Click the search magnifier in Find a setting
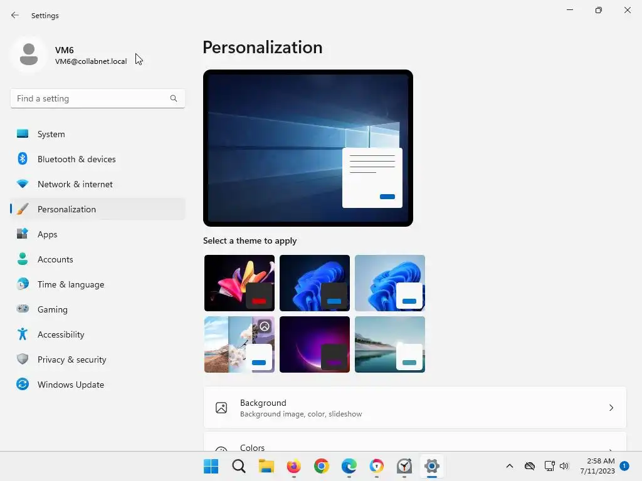 pyautogui.click(x=174, y=98)
